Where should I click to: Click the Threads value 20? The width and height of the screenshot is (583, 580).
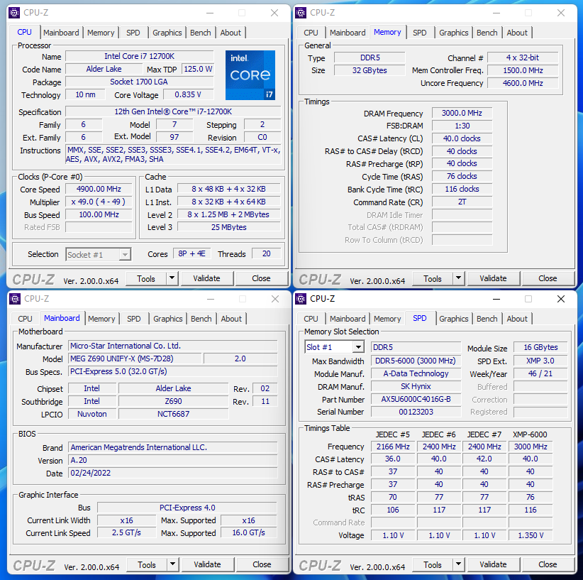click(267, 254)
